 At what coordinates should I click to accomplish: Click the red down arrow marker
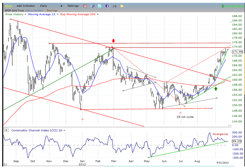(114, 41)
